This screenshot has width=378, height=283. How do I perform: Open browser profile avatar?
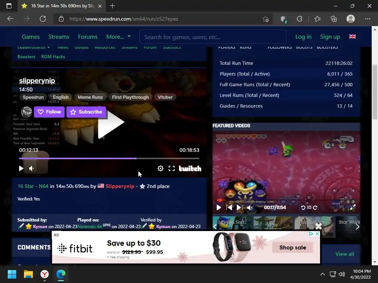(x=351, y=19)
